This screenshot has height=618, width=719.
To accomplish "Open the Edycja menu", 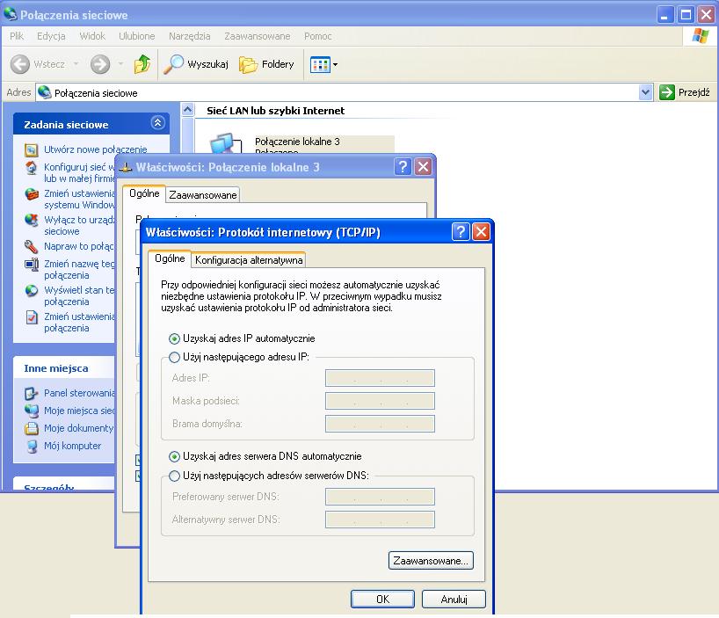I will coord(51,36).
